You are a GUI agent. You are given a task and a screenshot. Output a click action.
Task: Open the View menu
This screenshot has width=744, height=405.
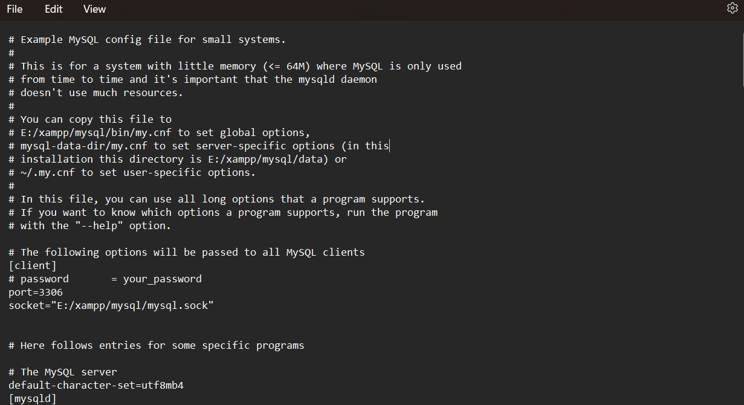pyautogui.click(x=94, y=9)
